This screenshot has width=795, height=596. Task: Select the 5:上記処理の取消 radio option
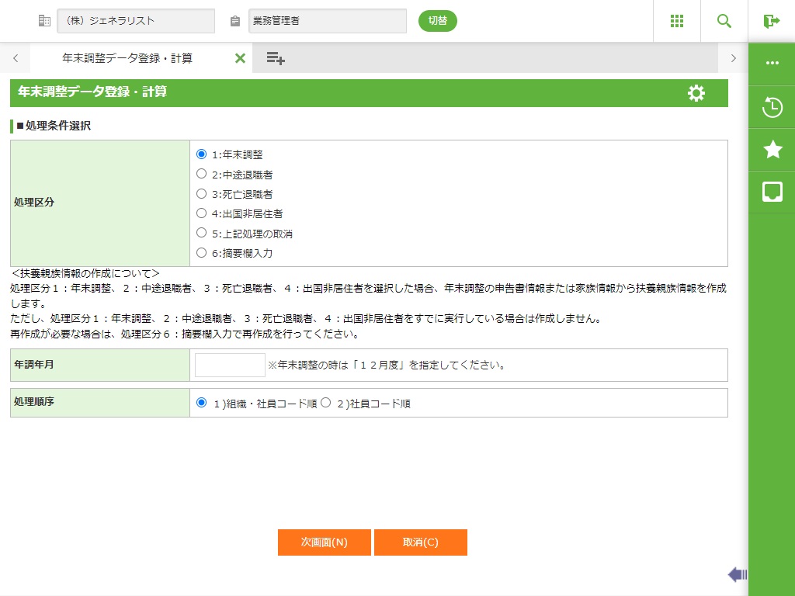click(202, 233)
